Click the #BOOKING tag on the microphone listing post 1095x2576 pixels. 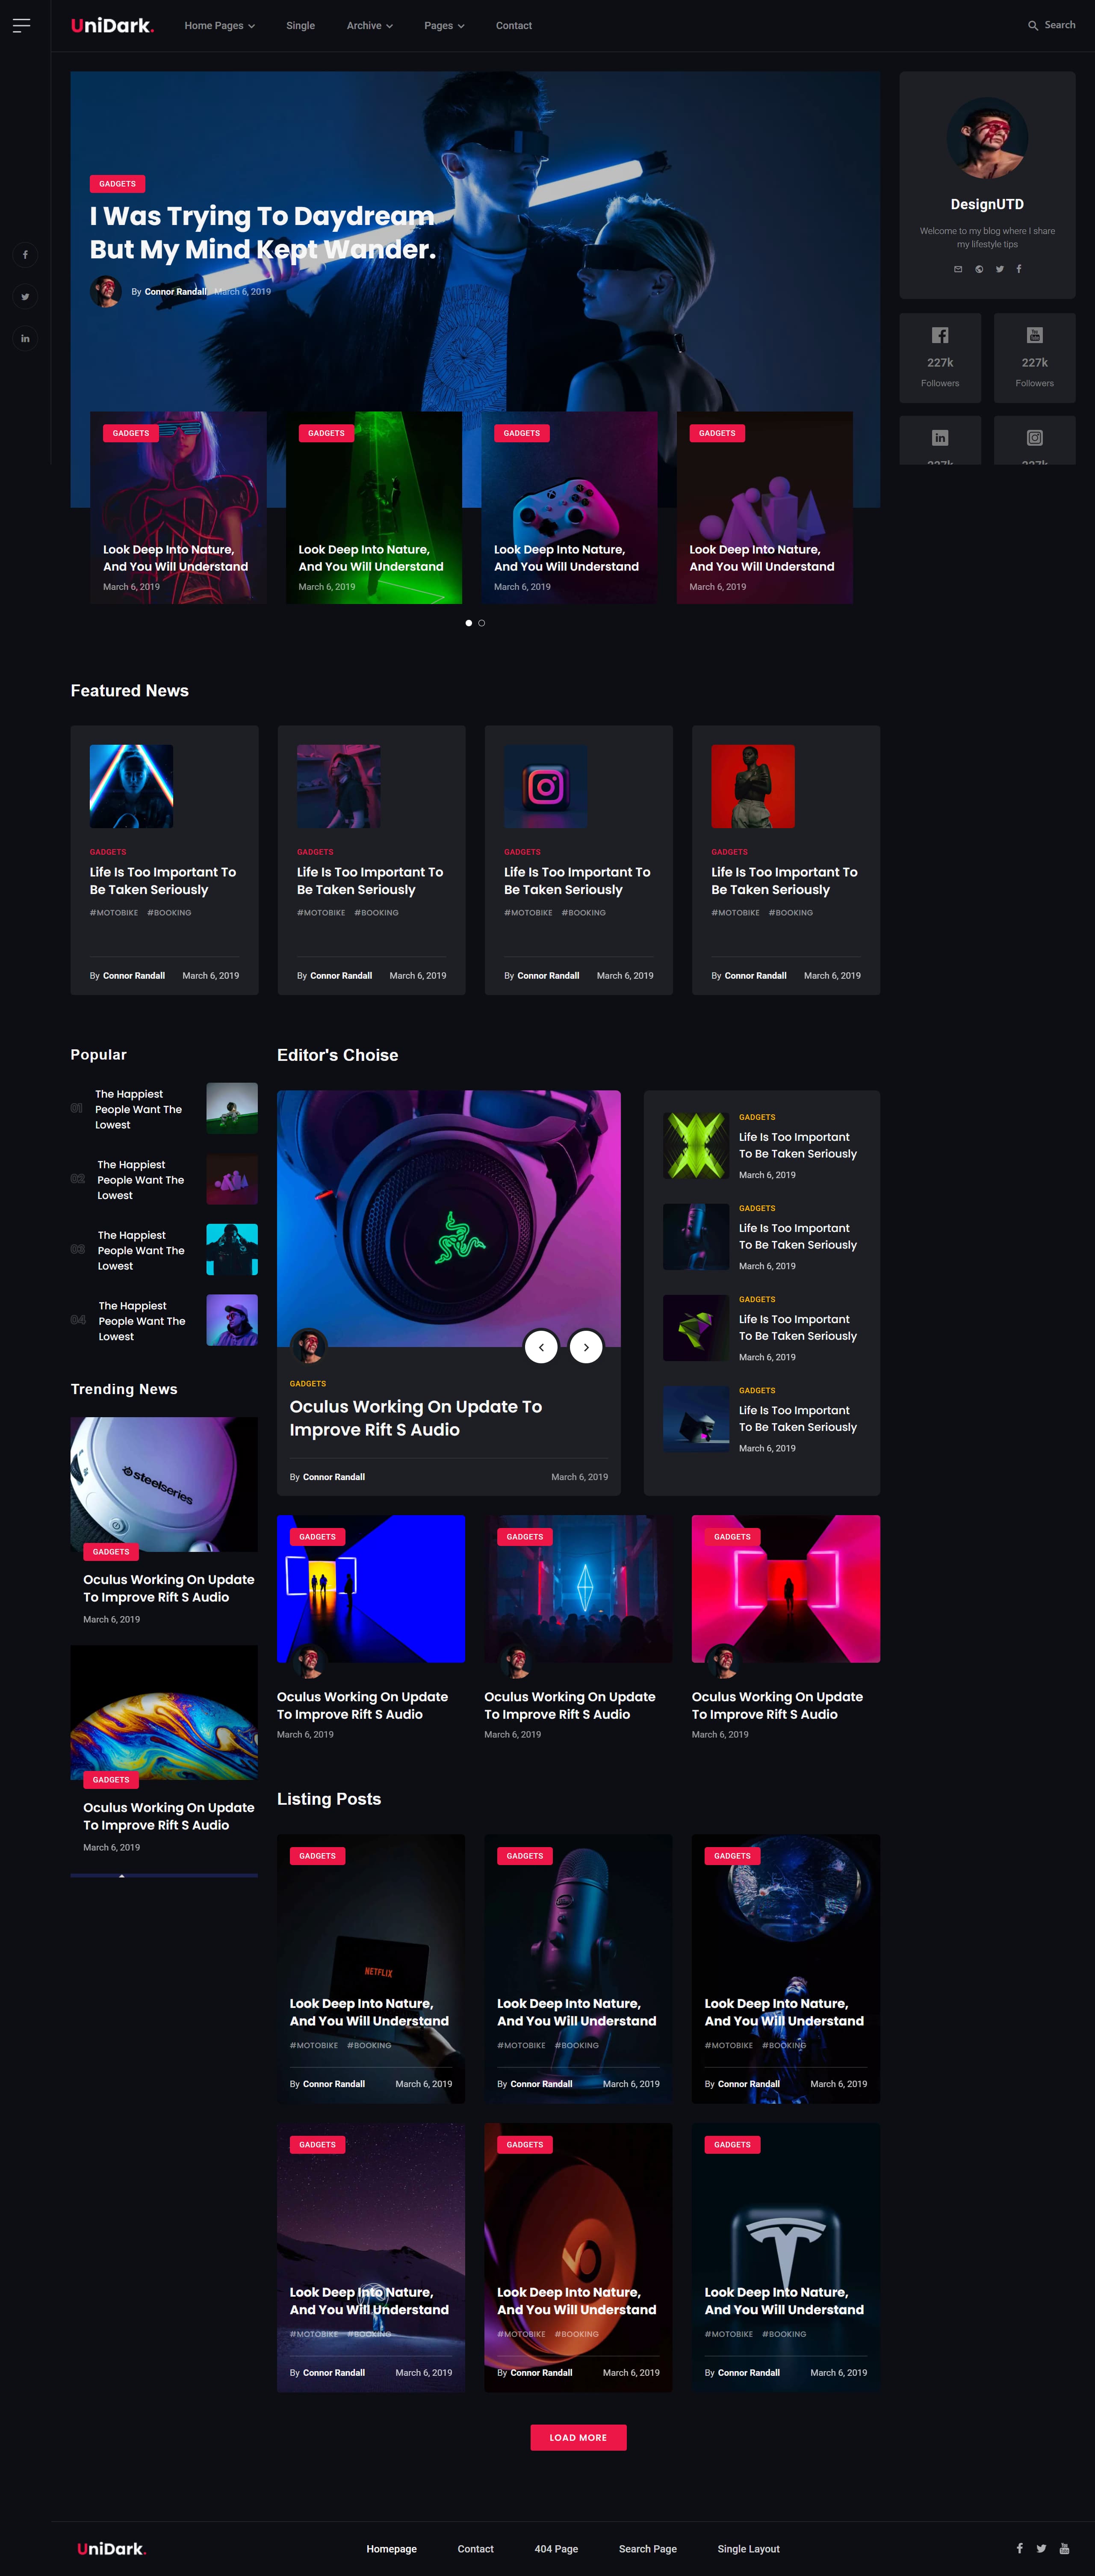pos(576,2045)
